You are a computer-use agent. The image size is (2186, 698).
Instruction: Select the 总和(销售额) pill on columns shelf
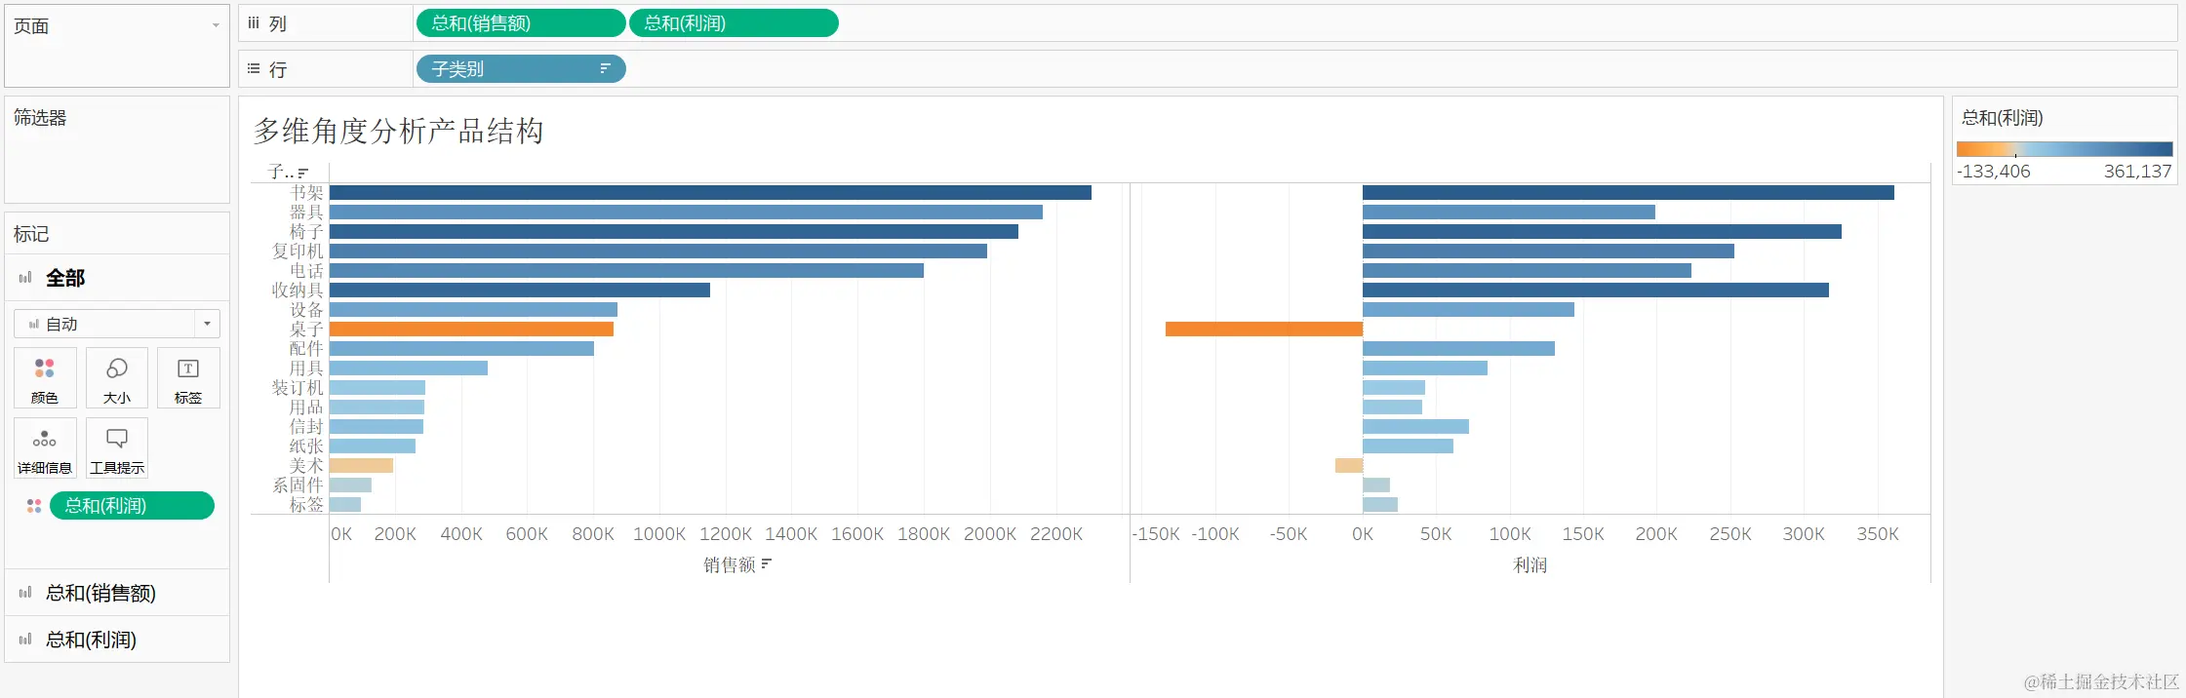[x=521, y=23]
